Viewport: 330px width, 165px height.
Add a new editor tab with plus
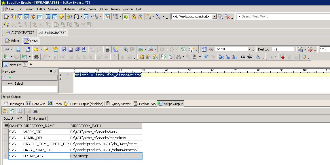coord(31,64)
